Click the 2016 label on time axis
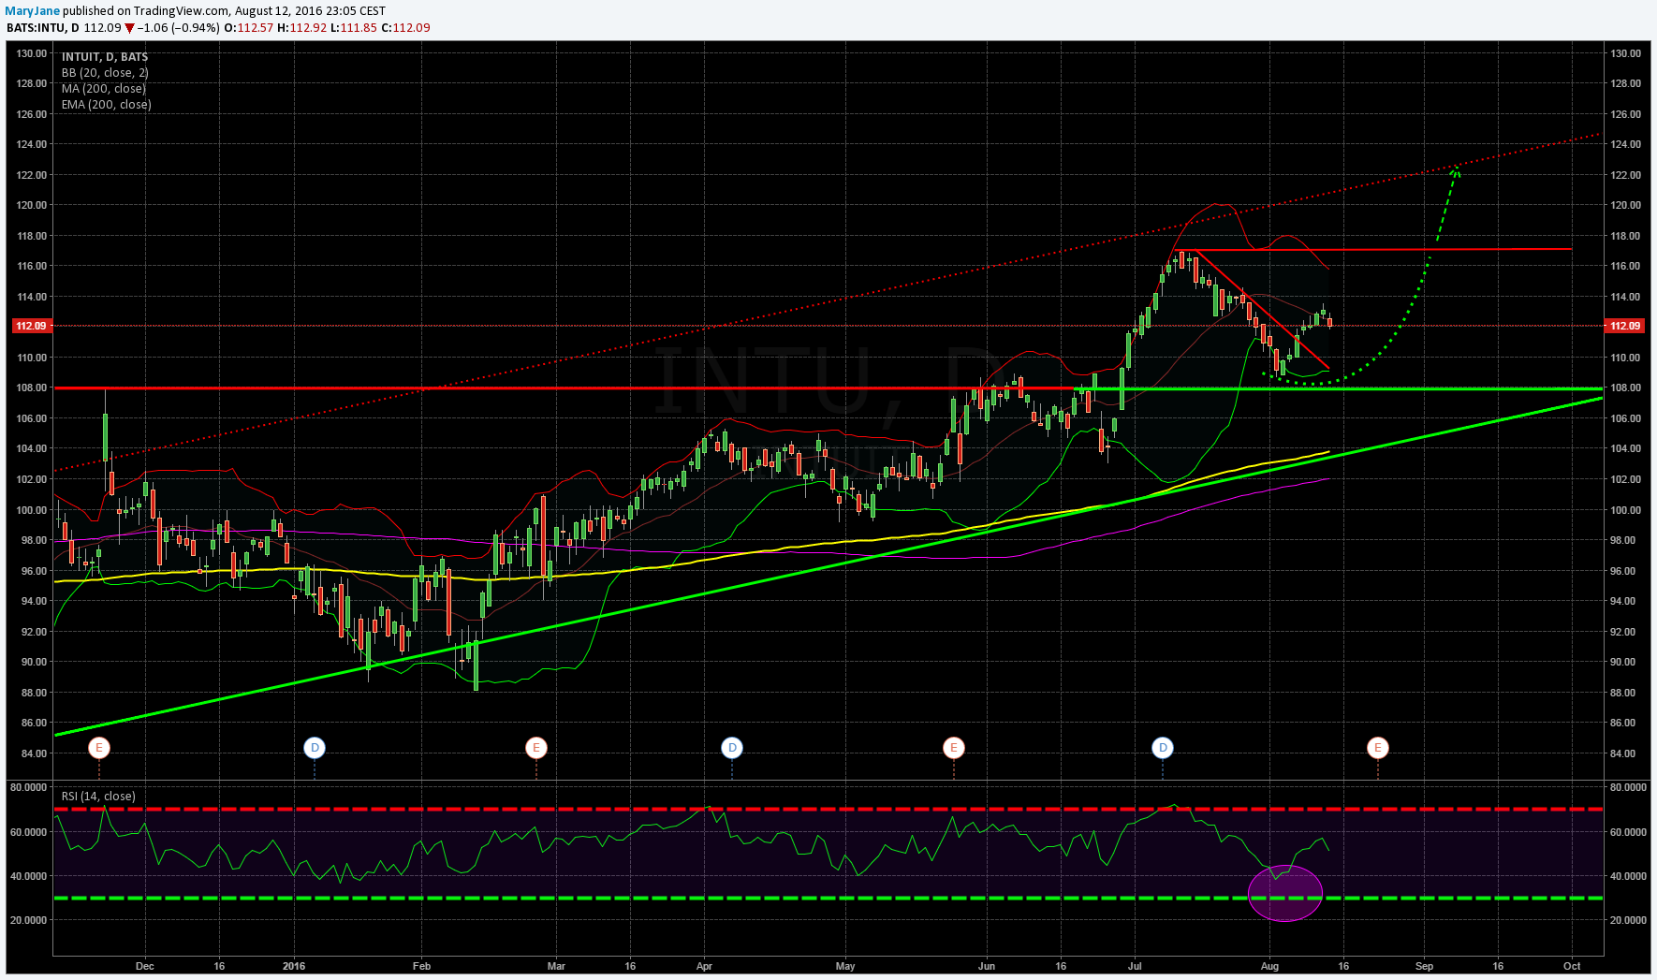This screenshot has width=1657, height=980. [294, 966]
